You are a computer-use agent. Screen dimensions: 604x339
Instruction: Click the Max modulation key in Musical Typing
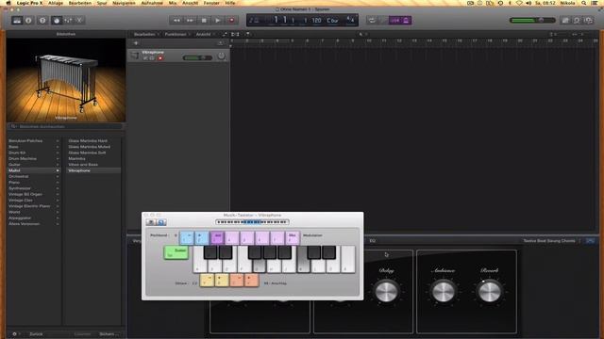click(293, 238)
